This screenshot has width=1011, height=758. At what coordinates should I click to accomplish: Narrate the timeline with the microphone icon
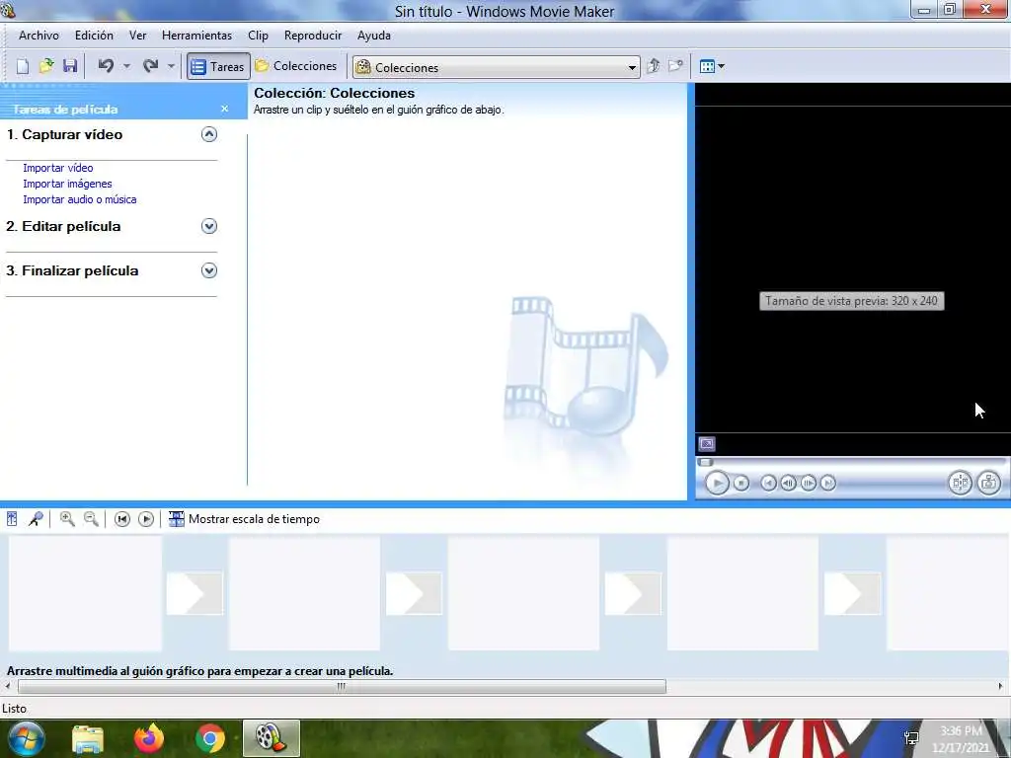point(37,519)
